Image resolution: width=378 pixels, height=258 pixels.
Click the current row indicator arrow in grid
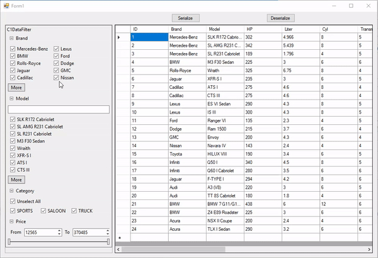120,37
